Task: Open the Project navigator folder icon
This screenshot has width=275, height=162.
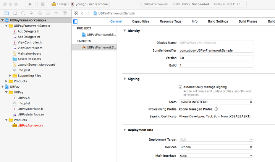Action: coord(6,13)
